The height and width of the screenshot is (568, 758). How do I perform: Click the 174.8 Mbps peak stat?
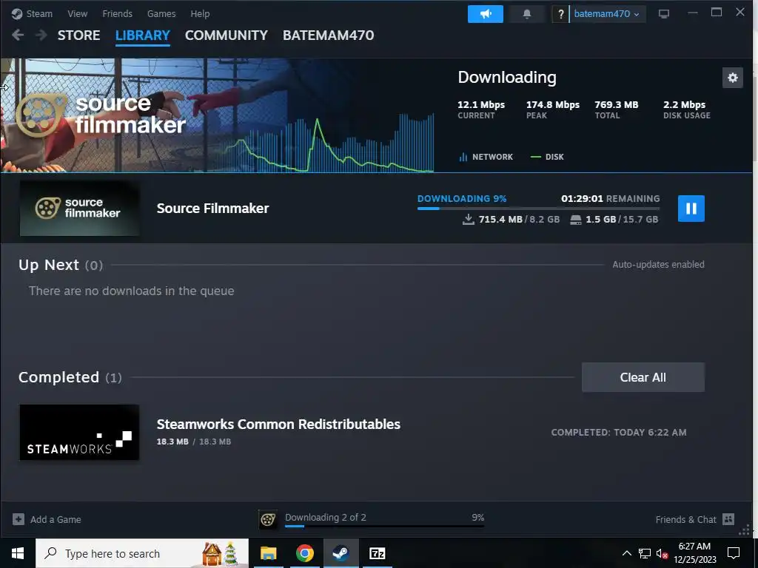coord(552,109)
